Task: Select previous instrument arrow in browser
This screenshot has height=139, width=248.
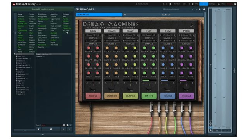Action: (64, 129)
